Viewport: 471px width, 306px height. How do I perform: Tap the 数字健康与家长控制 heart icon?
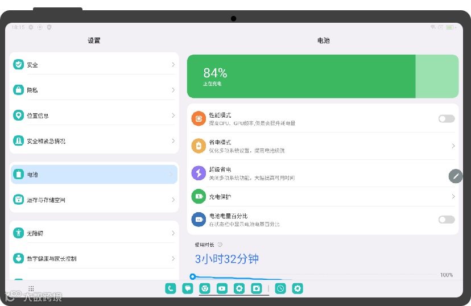tap(18, 258)
